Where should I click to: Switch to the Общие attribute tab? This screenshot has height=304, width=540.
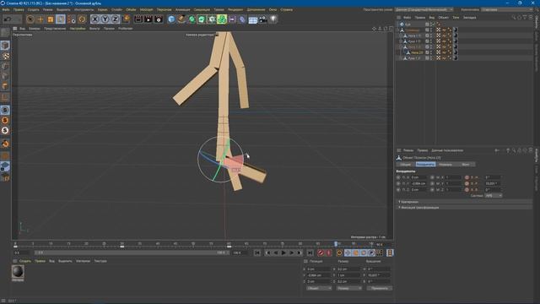(405, 165)
